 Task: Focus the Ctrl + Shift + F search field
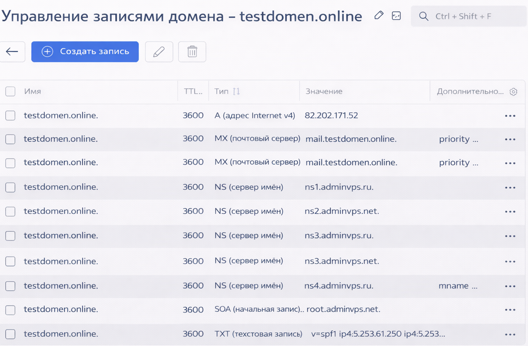click(x=475, y=16)
